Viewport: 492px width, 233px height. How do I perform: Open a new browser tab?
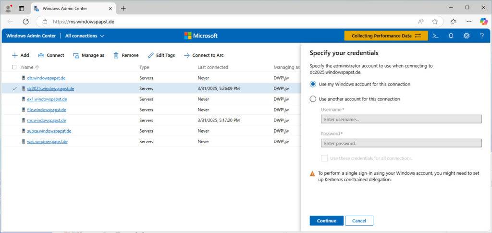(x=123, y=9)
